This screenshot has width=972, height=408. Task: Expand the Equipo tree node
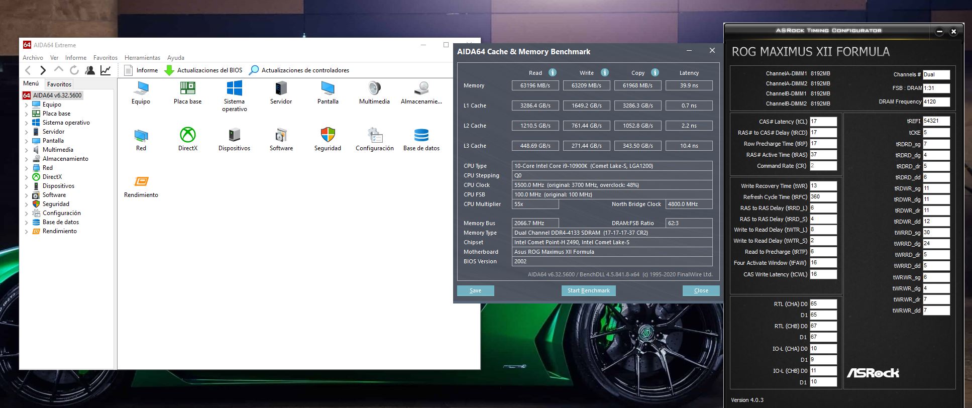click(x=26, y=105)
